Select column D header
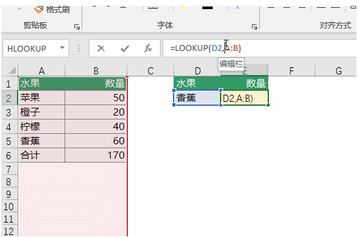Screen dimensions: 359x237 point(197,71)
